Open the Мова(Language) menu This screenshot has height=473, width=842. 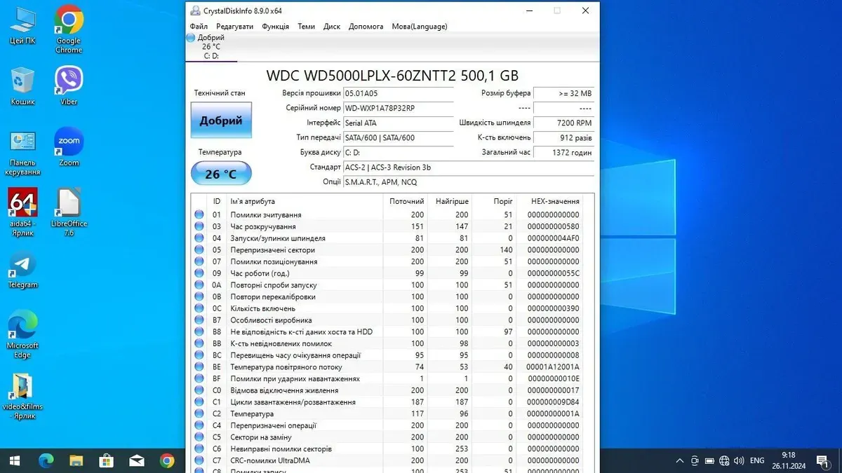click(x=419, y=27)
